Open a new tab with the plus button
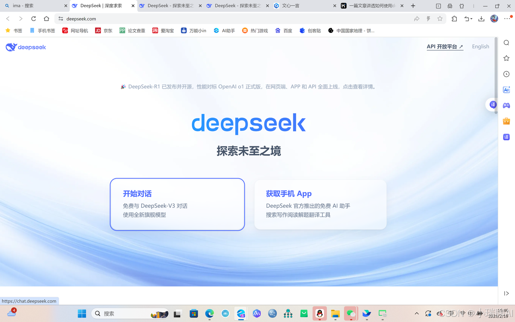515x322 pixels. (x=413, y=6)
